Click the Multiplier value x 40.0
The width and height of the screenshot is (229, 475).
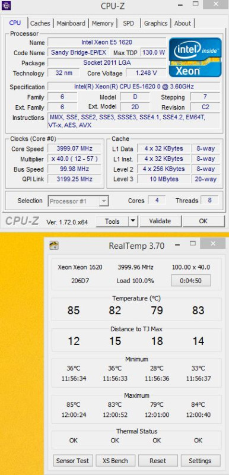point(74,159)
